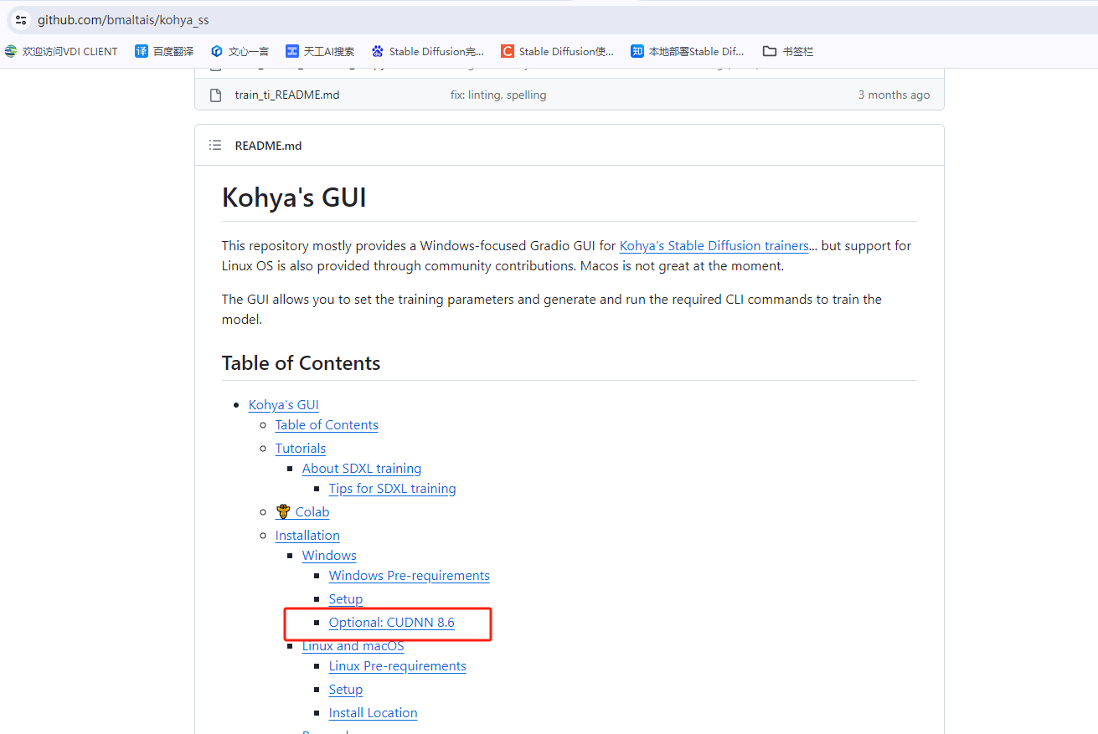
Task: Click the site settings icon beside the URL
Action: click(x=21, y=19)
